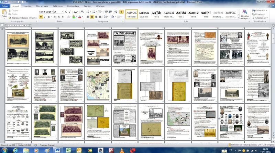Launch Internet Explorer from taskbar
The image size is (275, 153).
(x=15, y=150)
